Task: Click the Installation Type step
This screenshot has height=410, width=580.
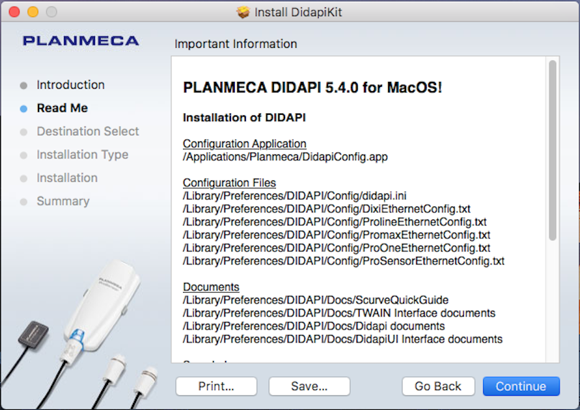Action: 82,154
